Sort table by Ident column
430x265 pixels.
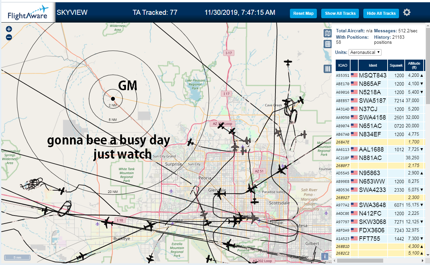(x=373, y=65)
